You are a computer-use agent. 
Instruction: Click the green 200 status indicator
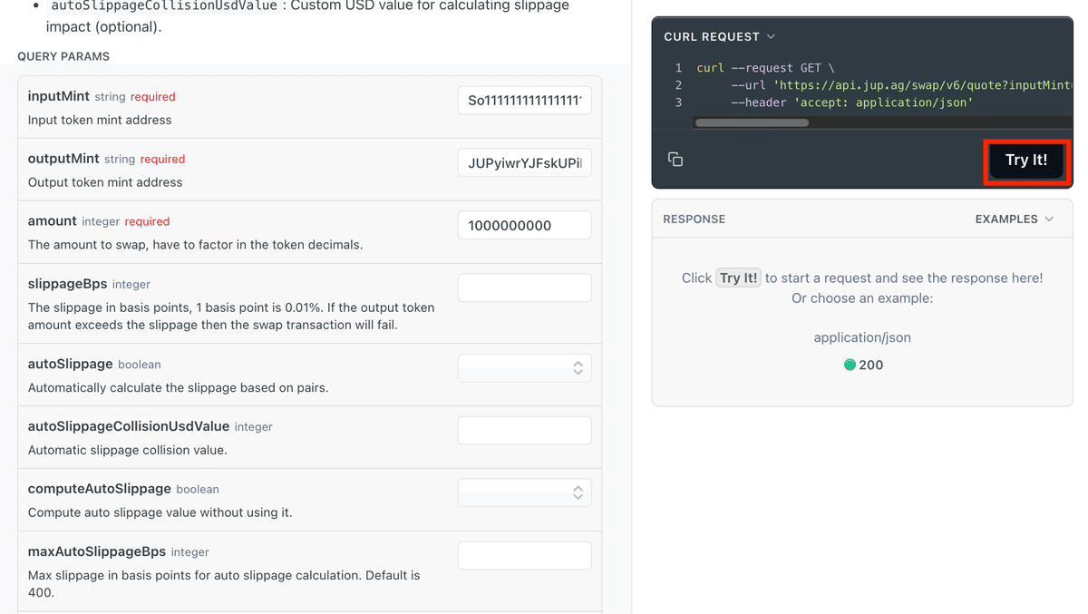click(850, 365)
